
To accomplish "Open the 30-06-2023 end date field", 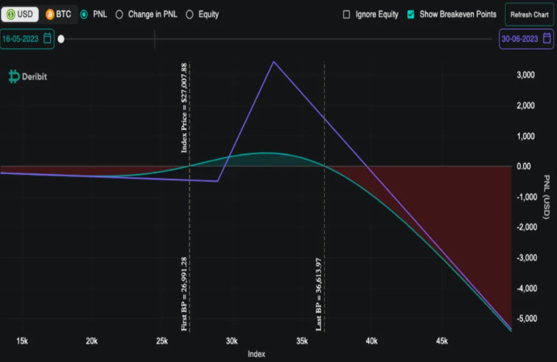I will pyautogui.click(x=526, y=38).
